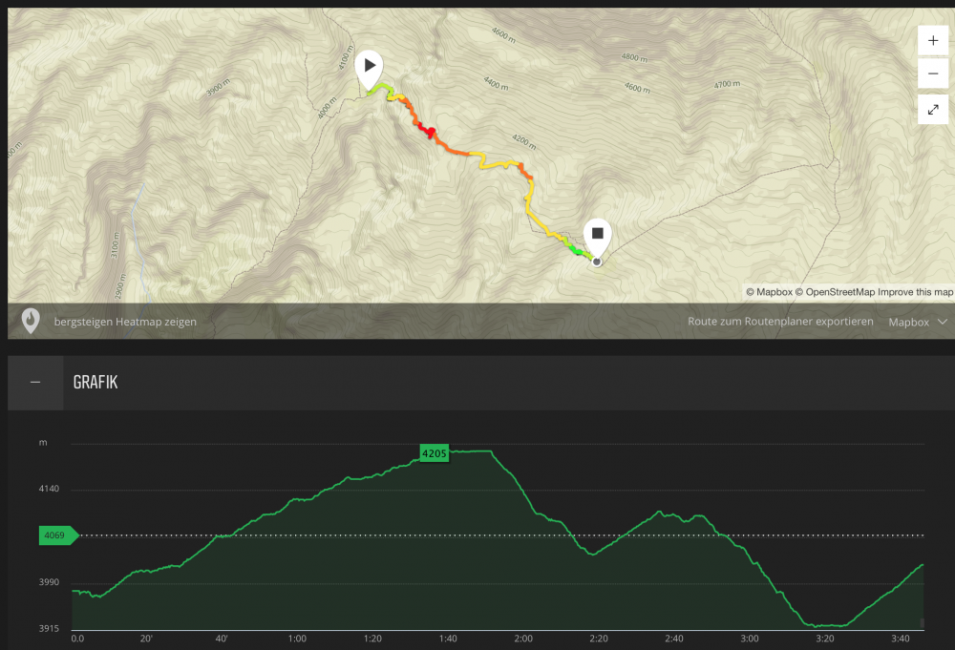Click the GRAFIK section header
Screen dimensions: 955x650
coord(95,383)
